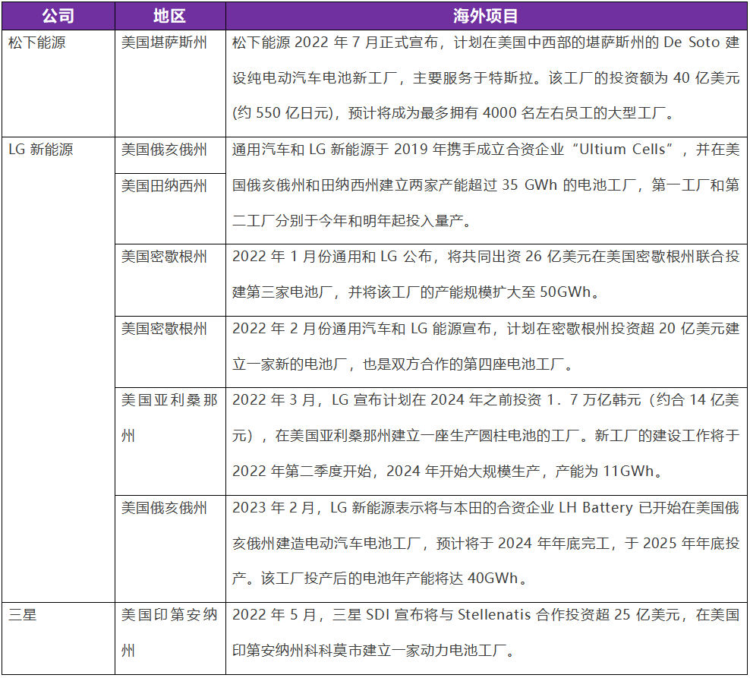The width and height of the screenshot is (750, 678).
Task: Click the 美国亚利桑那州 region cell
Action: coord(170,441)
